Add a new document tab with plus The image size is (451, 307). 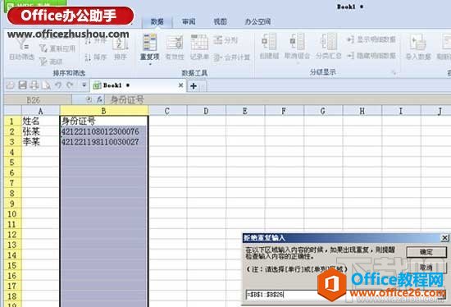tap(194, 86)
